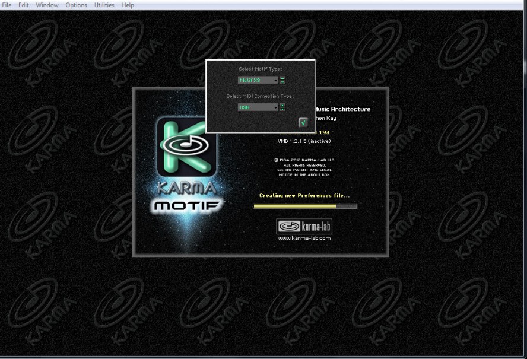This screenshot has height=359, width=527.
Task: Step Motif Type up with arrow
Action: [x=282, y=78]
